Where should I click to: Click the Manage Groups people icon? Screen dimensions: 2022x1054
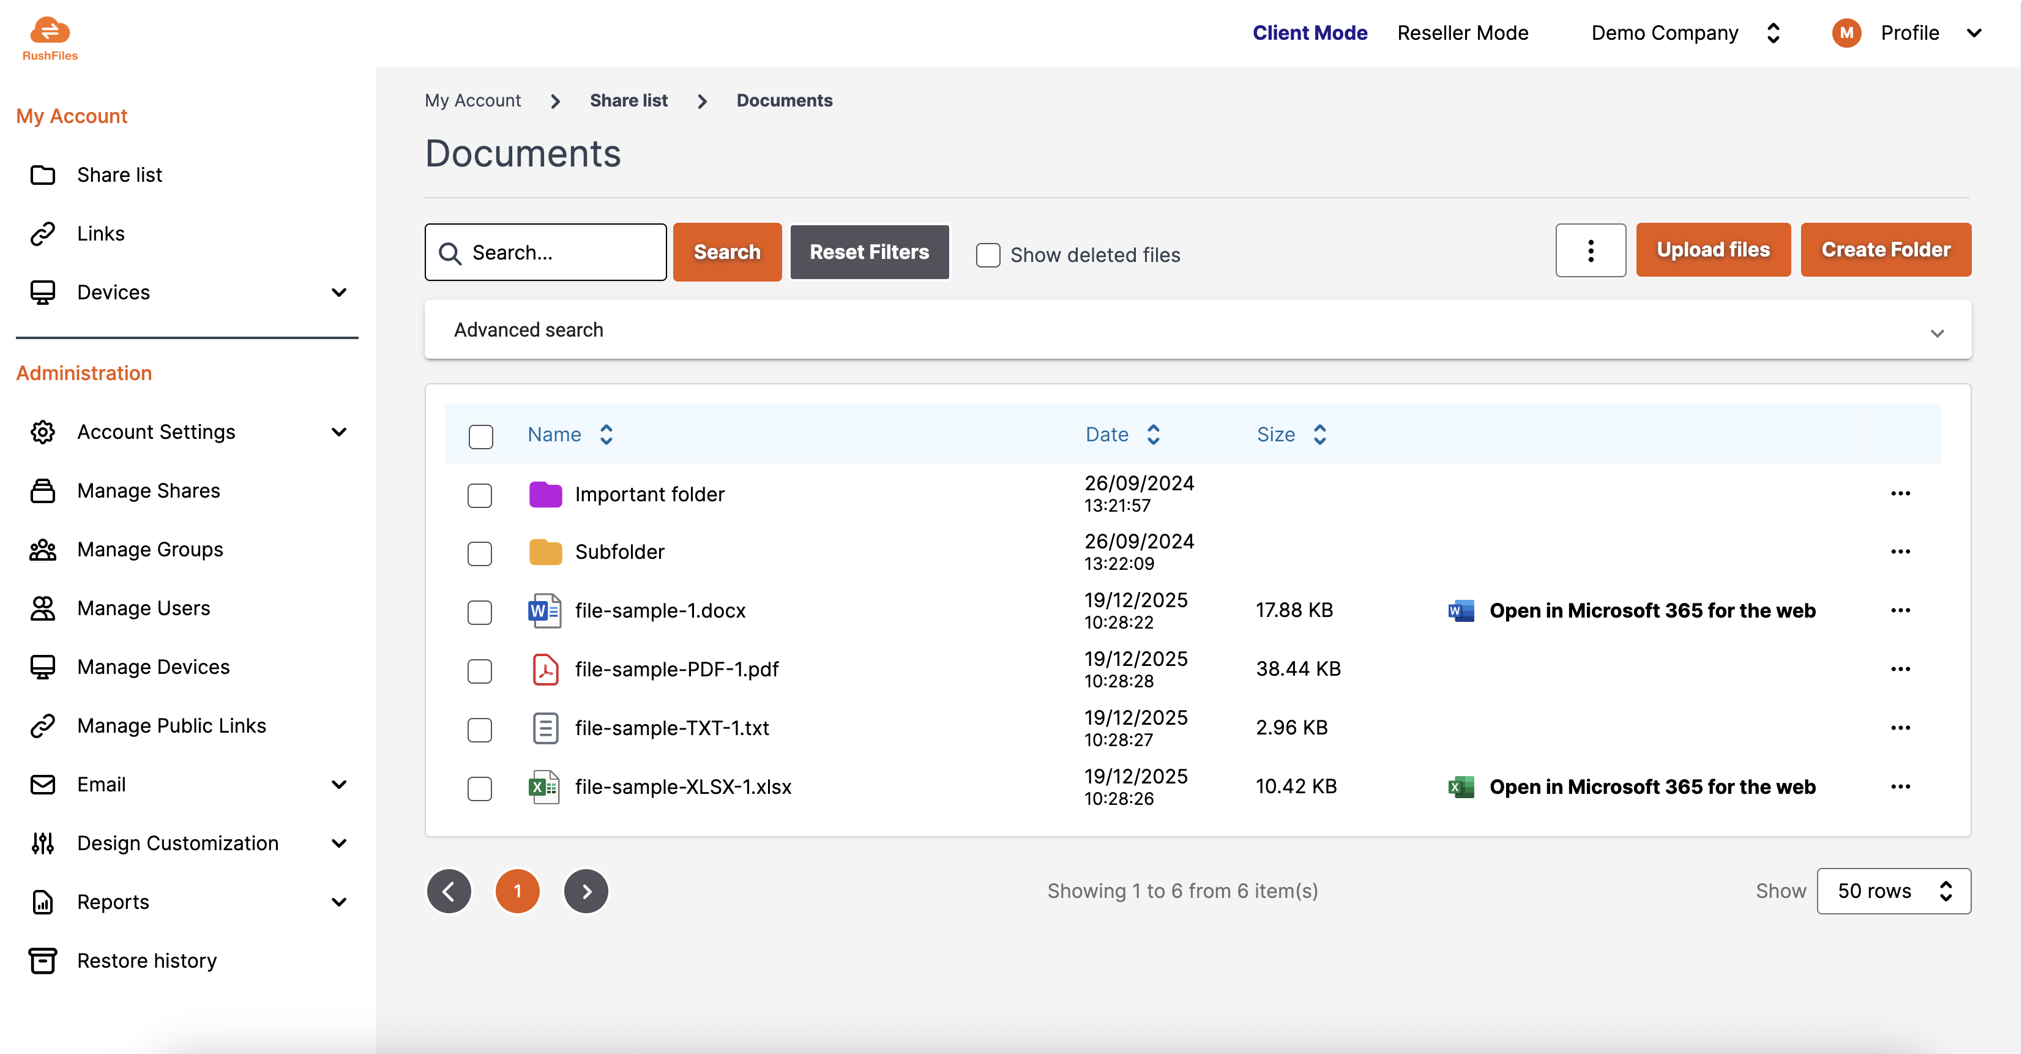tap(43, 550)
